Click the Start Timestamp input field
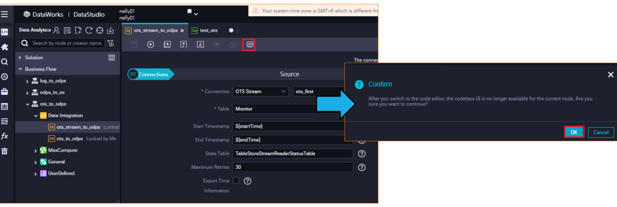Image resolution: width=617 pixels, height=207 pixels. coord(293,126)
